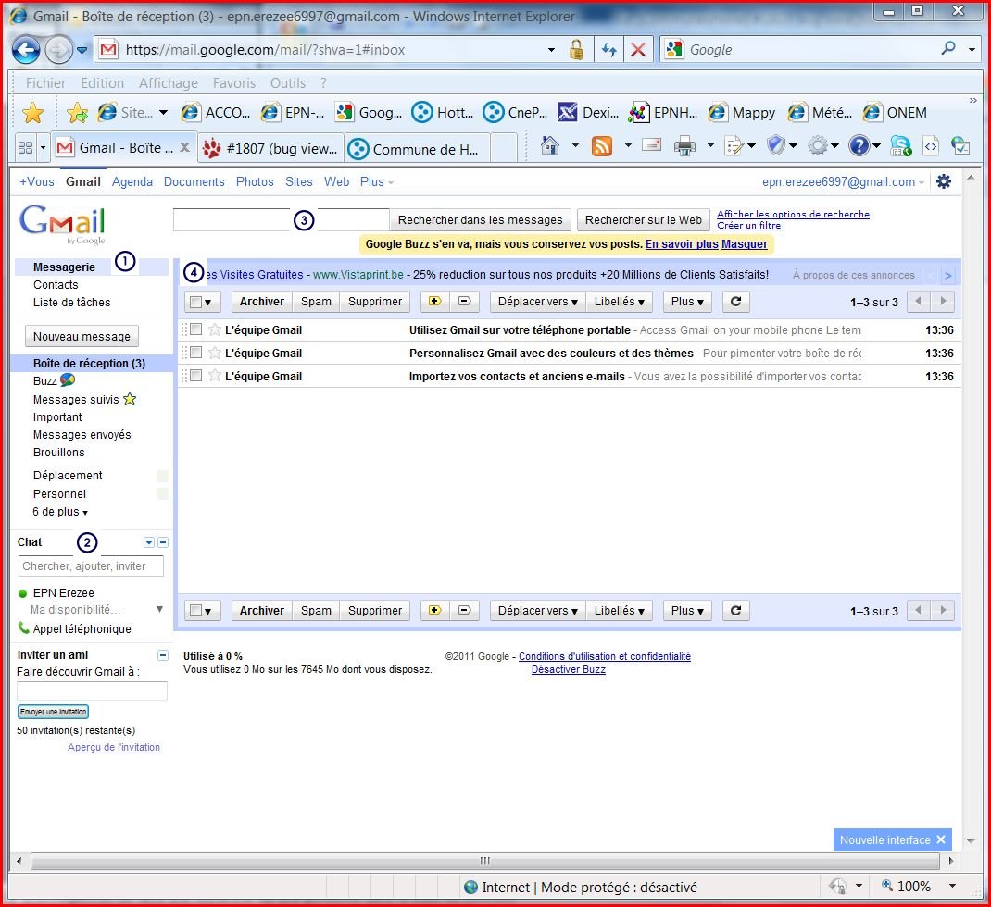Open the Favoris menu

click(233, 83)
